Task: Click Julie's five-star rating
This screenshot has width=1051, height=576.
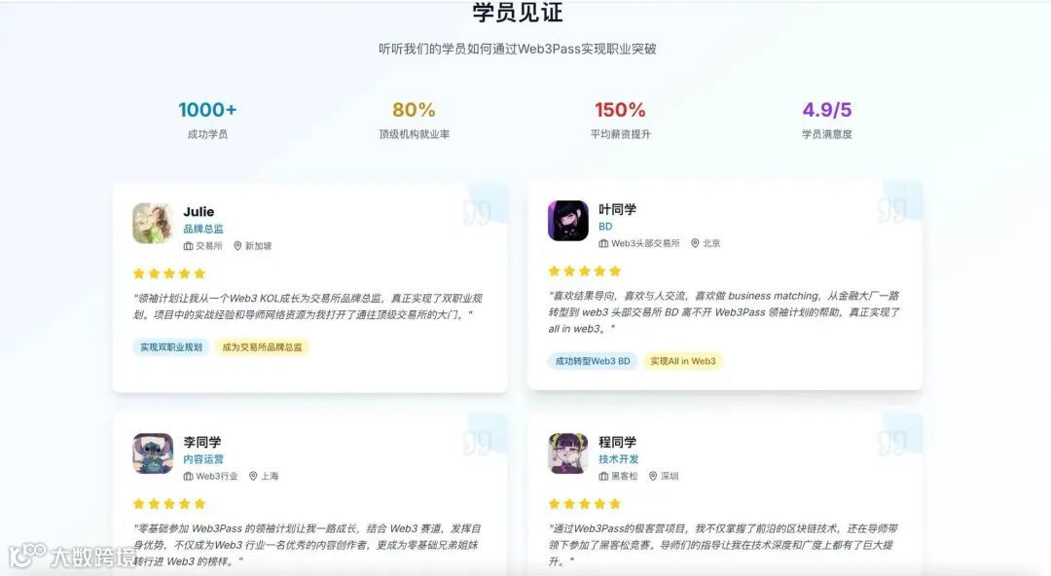Action: click(169, 273)
